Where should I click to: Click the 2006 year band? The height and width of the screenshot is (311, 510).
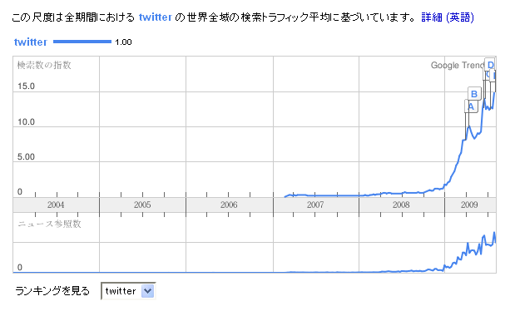point(229,205)
